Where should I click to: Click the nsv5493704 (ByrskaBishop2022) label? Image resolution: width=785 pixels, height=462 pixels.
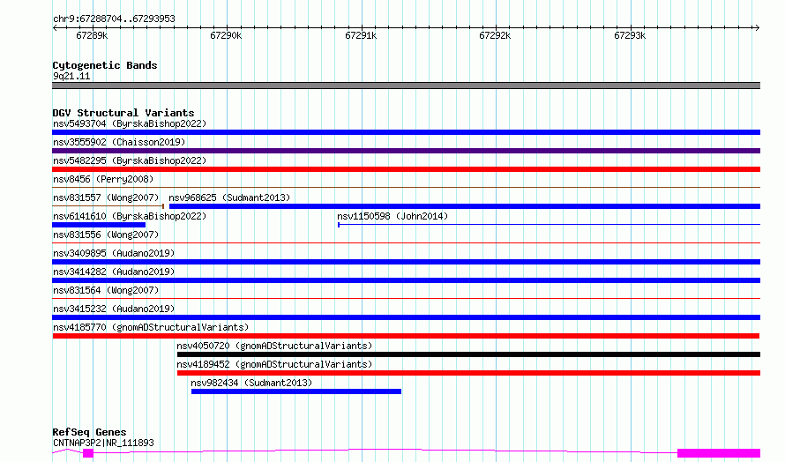pos(130,123)
